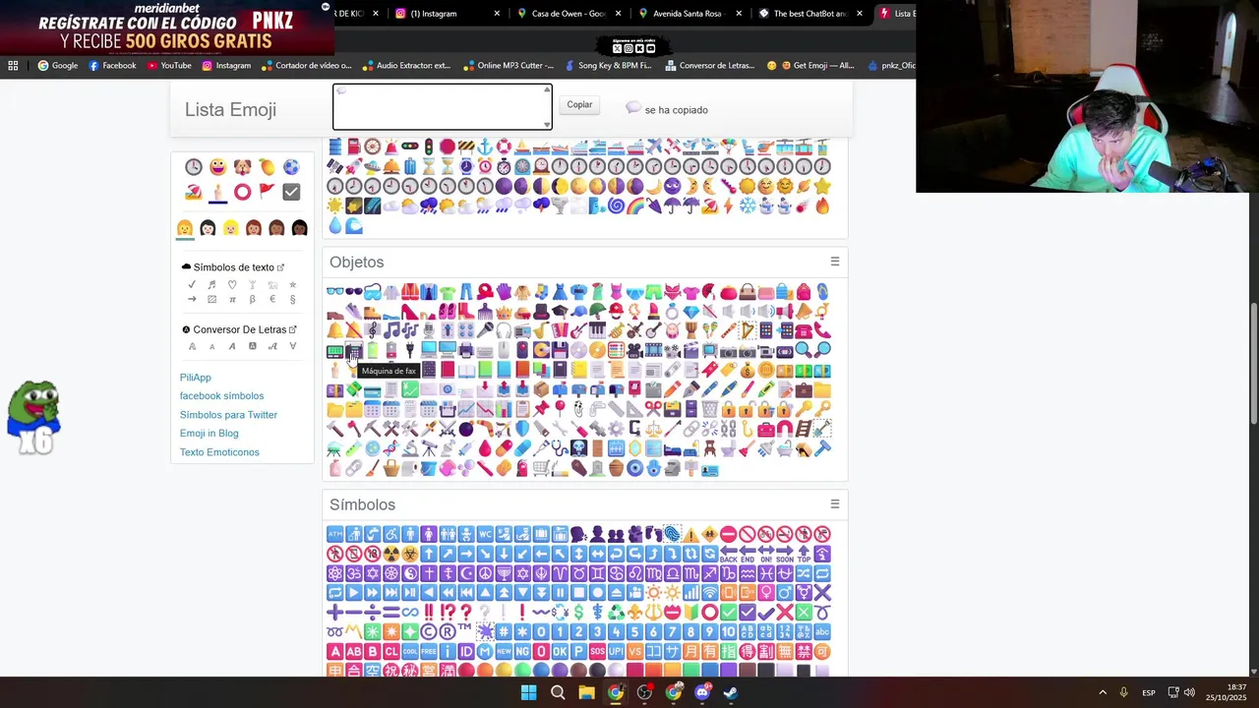This screenshot has height=708, width=1259.
Task: Select the SOS button emoji
Action: (597, 651)
